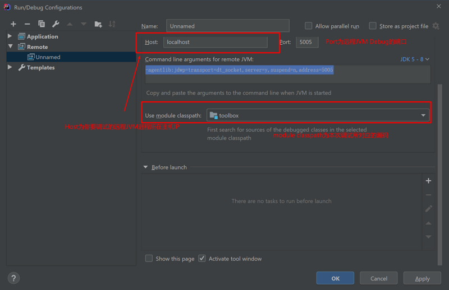Open the store as project file gear

tap(436, 26)
